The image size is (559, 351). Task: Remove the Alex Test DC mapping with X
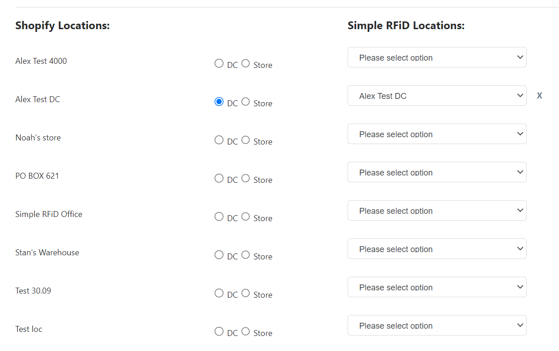pos(539,96)
